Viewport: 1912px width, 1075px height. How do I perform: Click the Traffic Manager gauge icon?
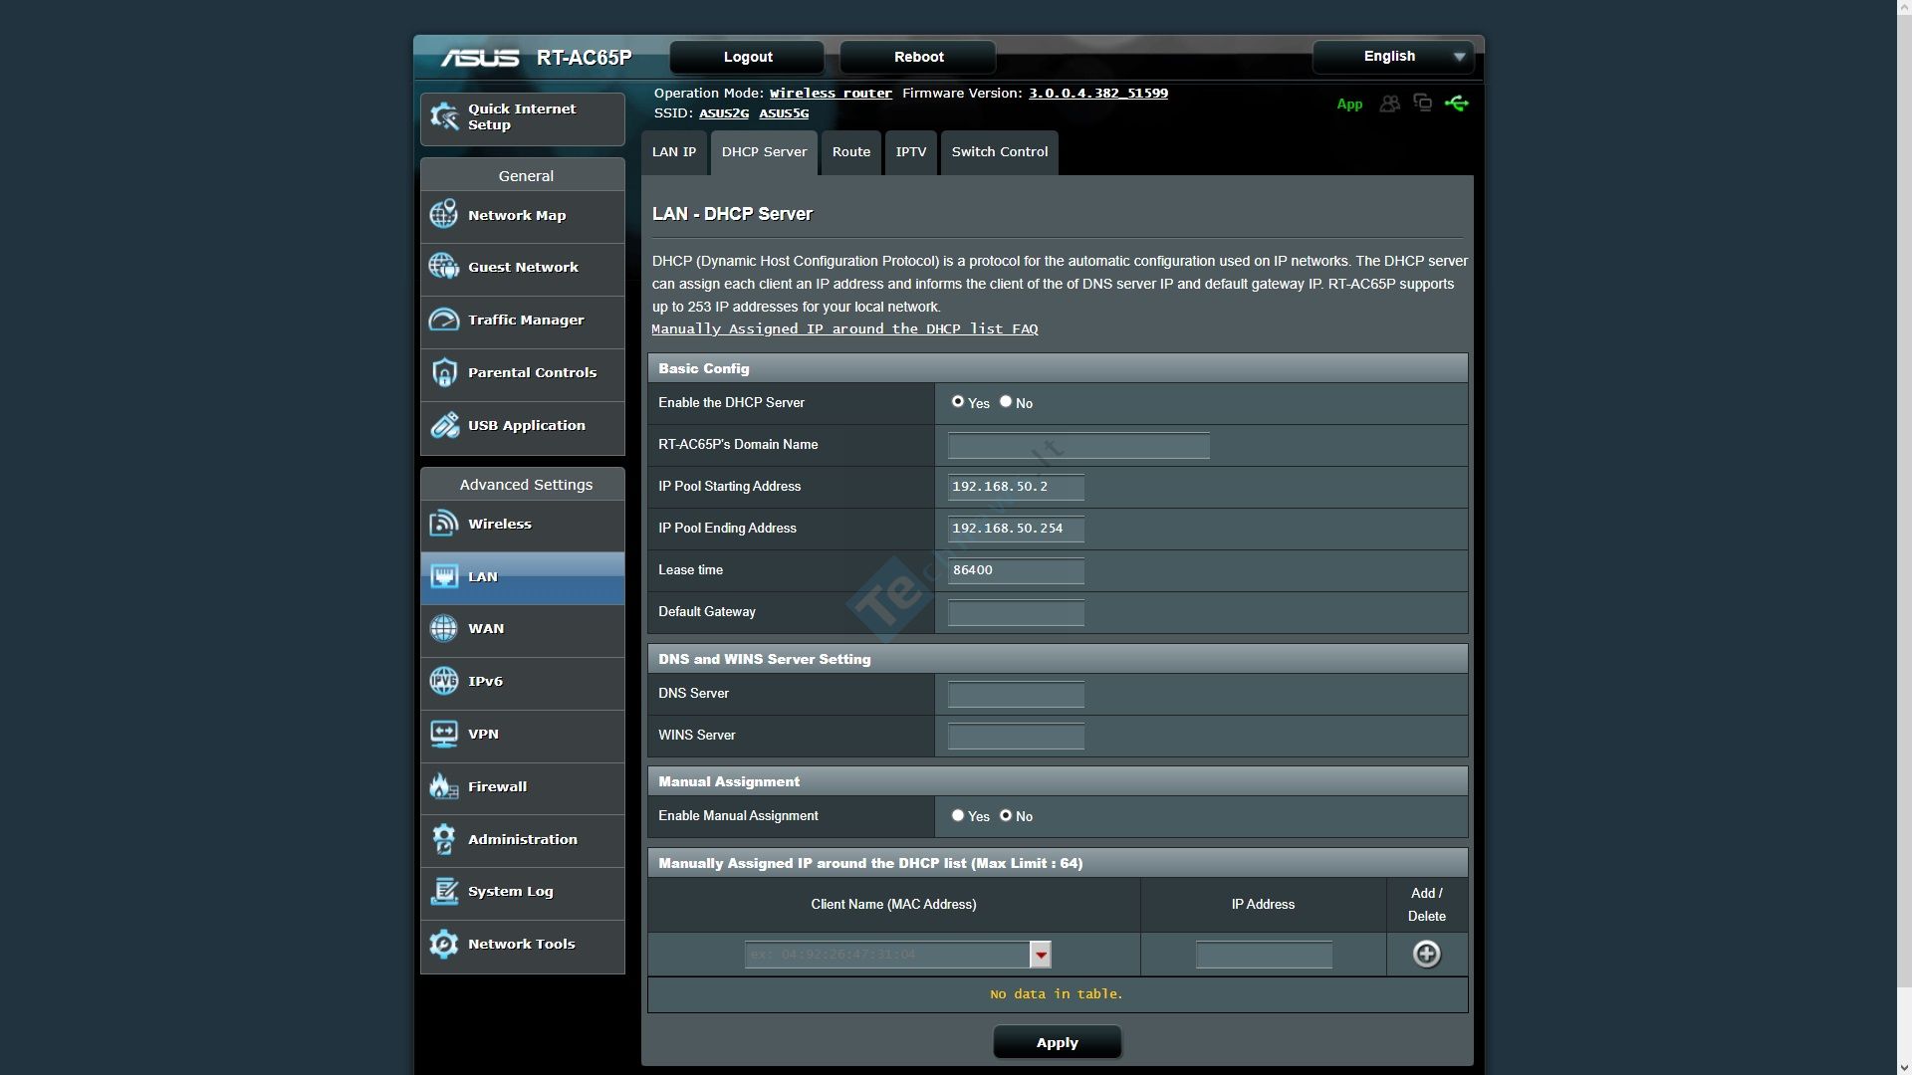click(444, 320)
